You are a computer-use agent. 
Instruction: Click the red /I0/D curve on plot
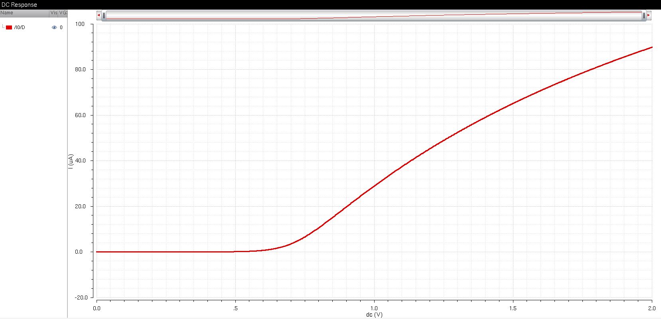click(x=374, y=186)
